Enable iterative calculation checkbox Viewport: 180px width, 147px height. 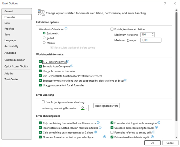coord(112,29)
